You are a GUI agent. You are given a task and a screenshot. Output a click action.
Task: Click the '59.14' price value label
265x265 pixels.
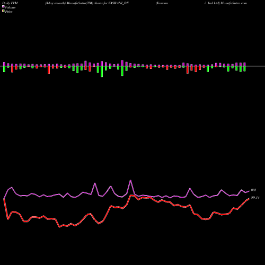point(255,198)
